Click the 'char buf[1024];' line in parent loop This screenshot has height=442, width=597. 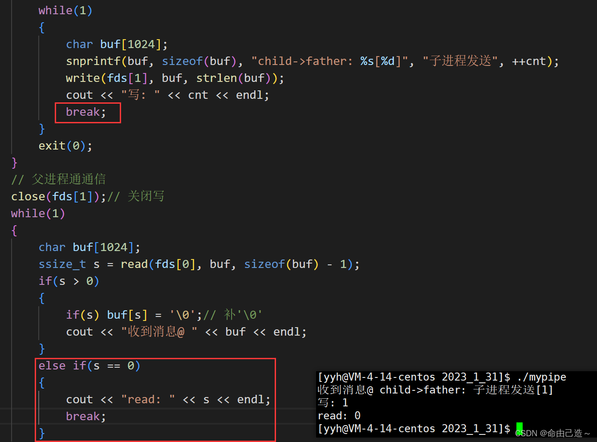pyautogui.click(x=89, y=247)
